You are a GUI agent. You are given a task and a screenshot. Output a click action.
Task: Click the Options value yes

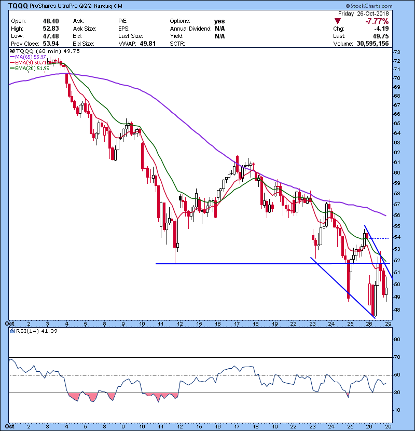(x=219, y=21)
